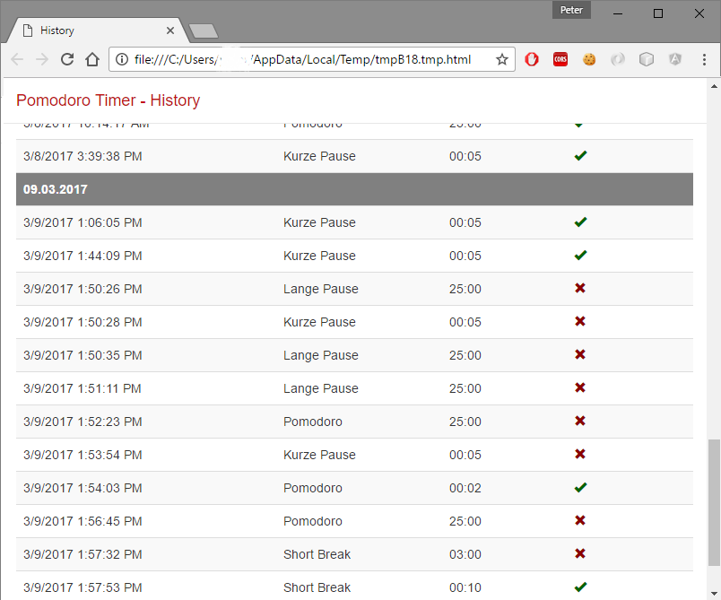The image size is (721, 600).
Task: Click 25:00 duration in 1:51:11 PM row
Action: [465, 388]
